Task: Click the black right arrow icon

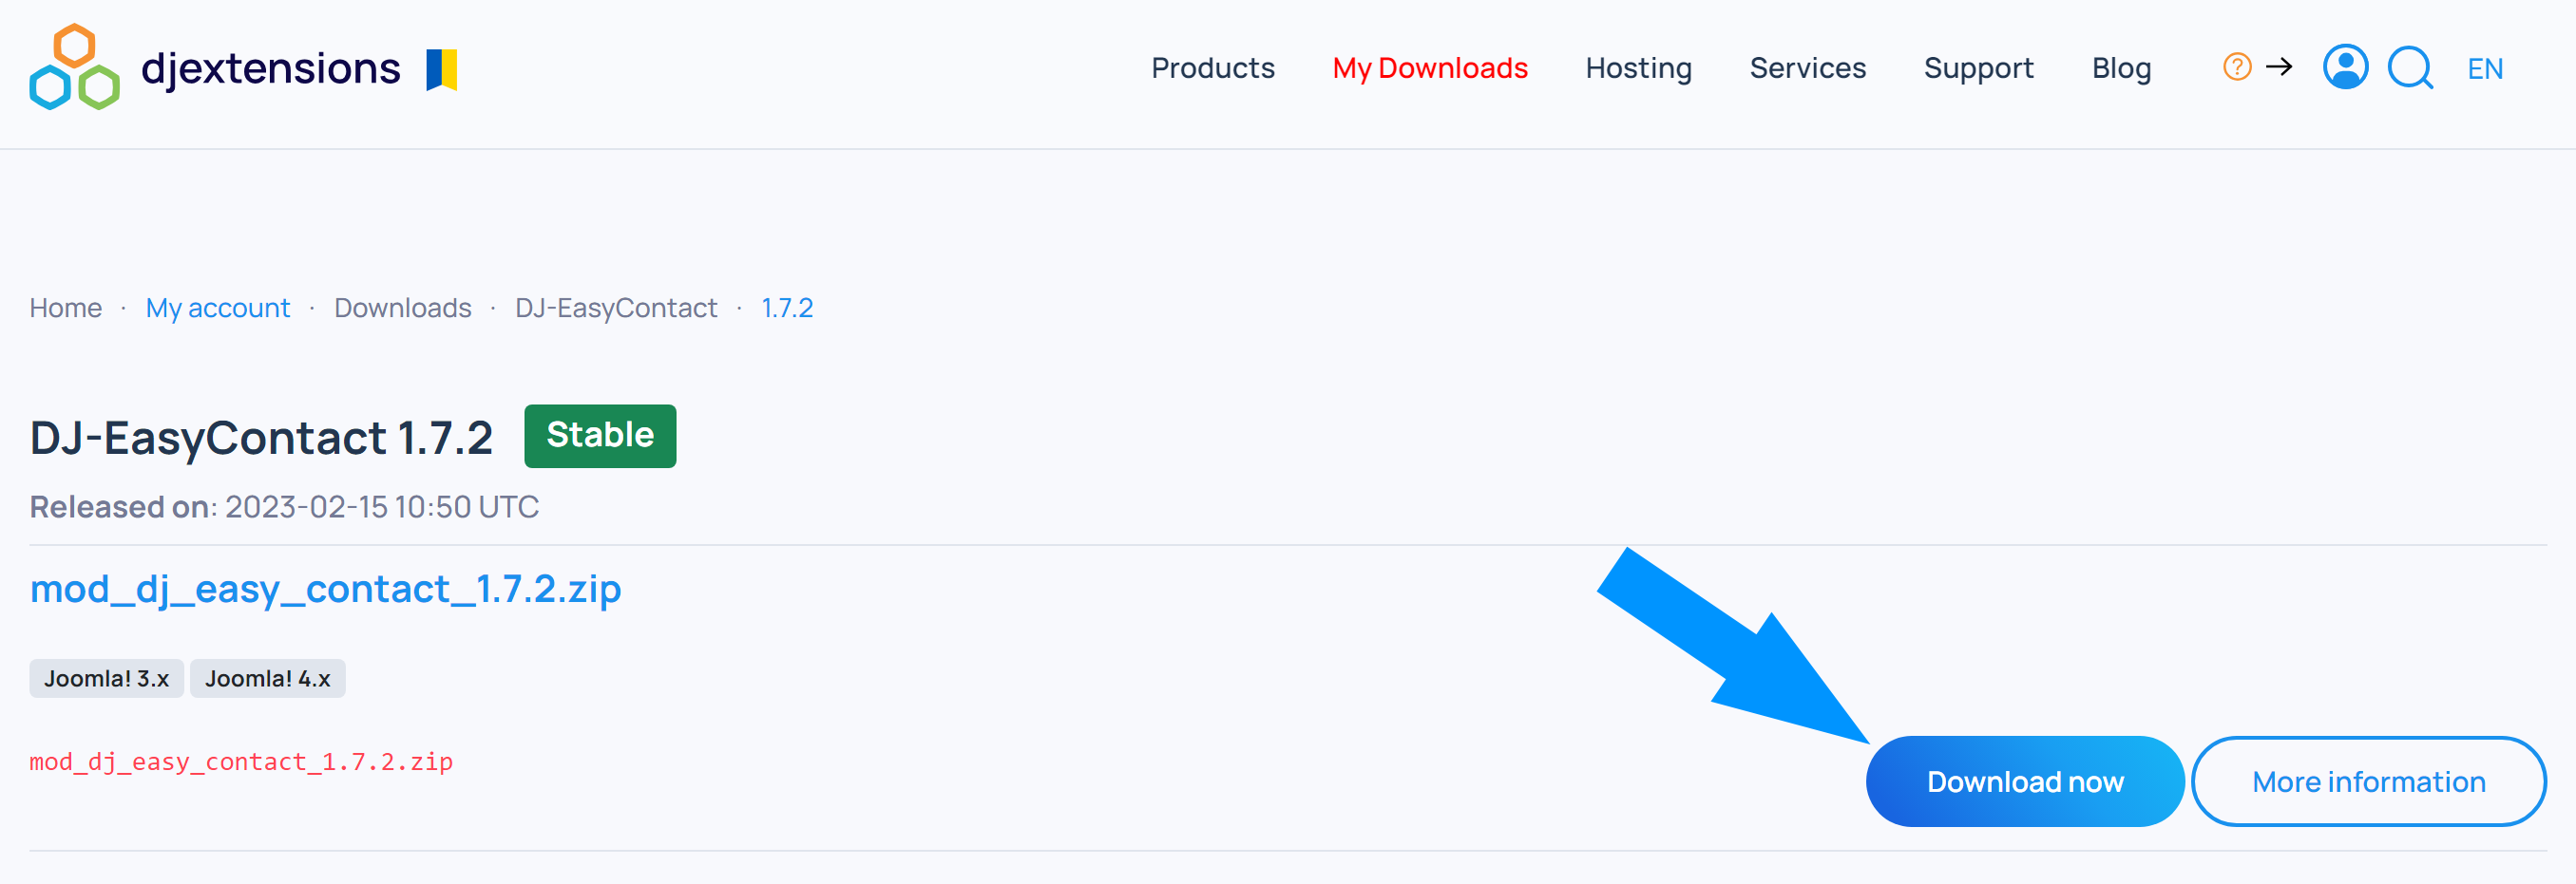Action: pos(2279,66)
